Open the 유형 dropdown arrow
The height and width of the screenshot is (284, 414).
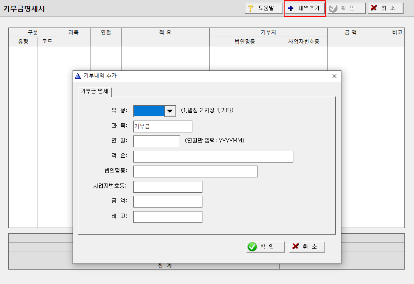[170, 111]
